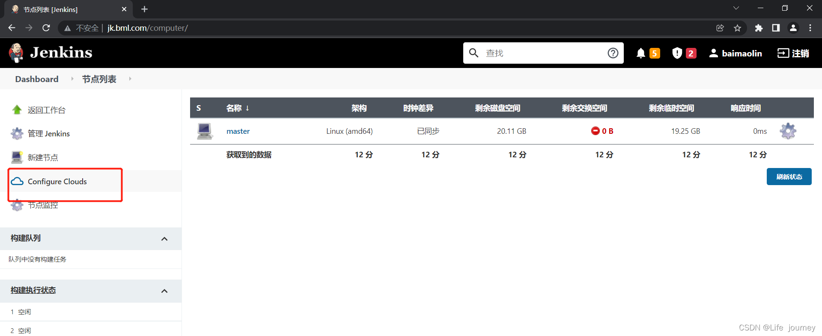822x336 pixels.
Task: Open 节点列表 breadcrumb
Action: pos(99,79)
